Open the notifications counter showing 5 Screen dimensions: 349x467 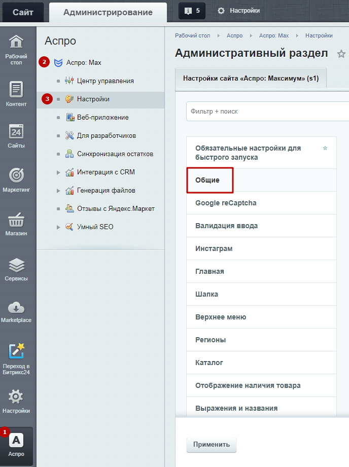click(x=192, y=11)
